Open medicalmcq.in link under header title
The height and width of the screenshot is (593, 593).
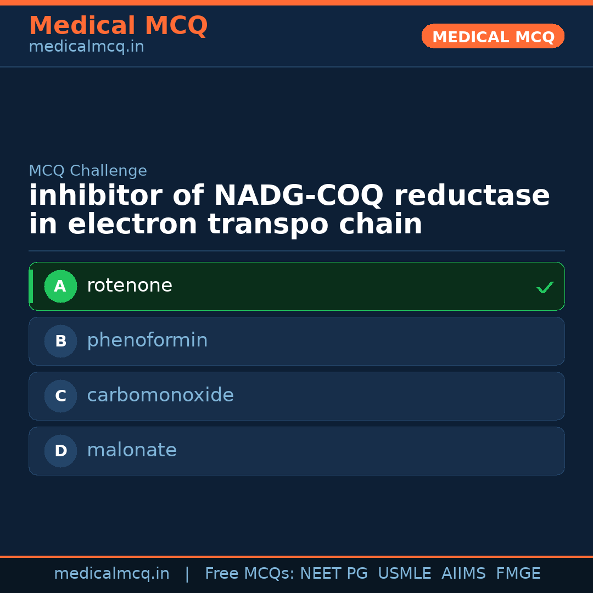click(86, 47)
